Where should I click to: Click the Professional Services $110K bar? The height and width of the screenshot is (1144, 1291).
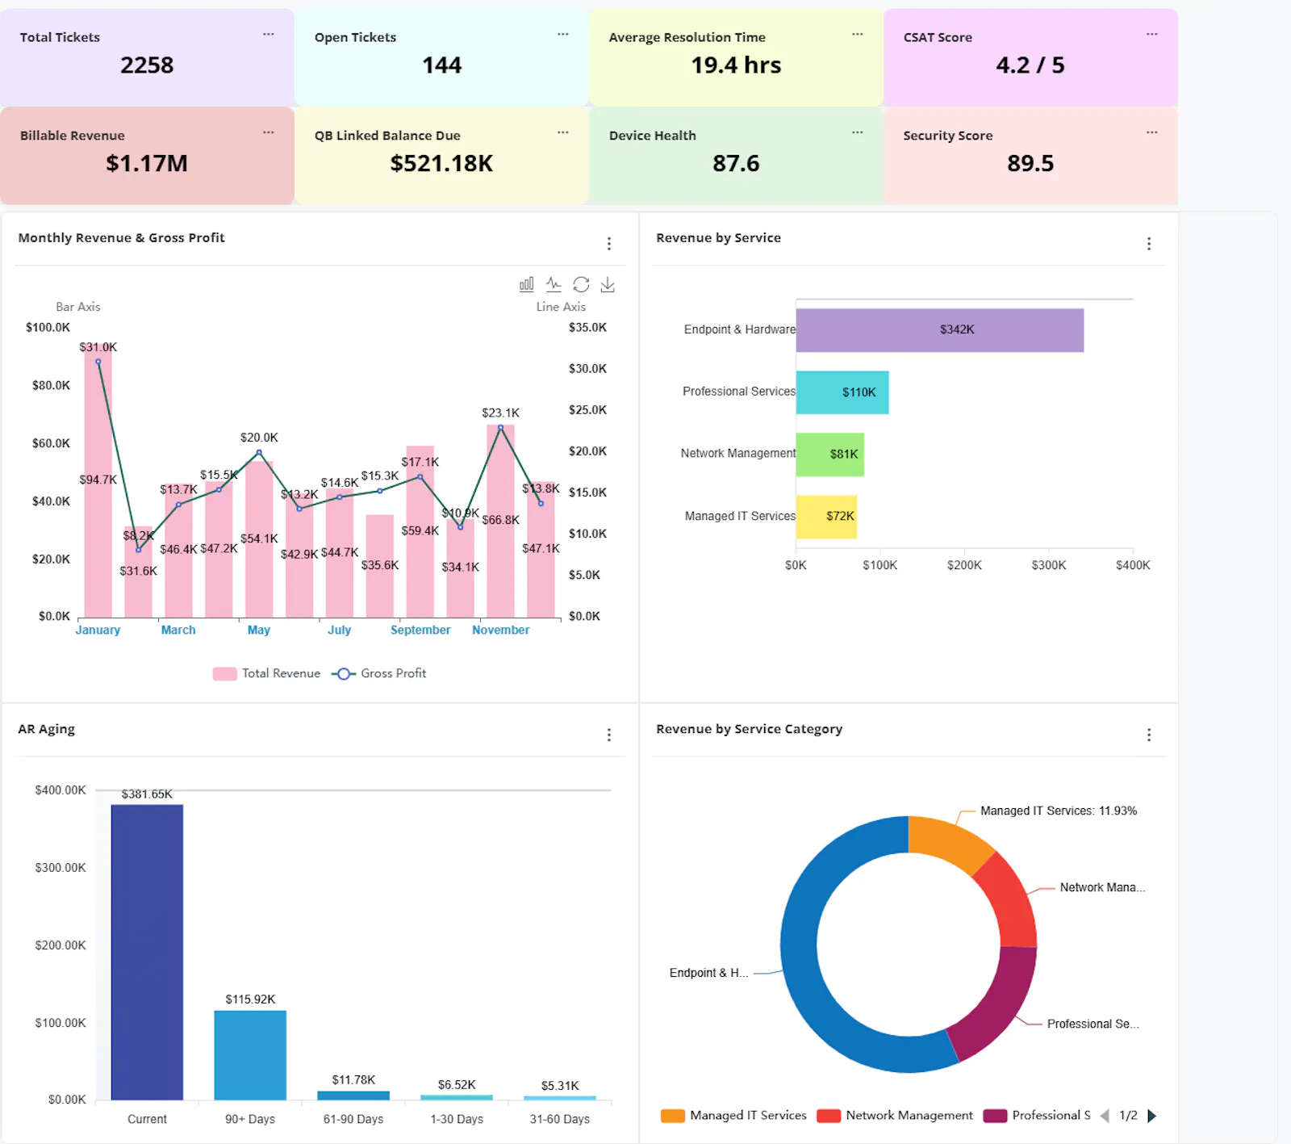click(x=842, y=392)
